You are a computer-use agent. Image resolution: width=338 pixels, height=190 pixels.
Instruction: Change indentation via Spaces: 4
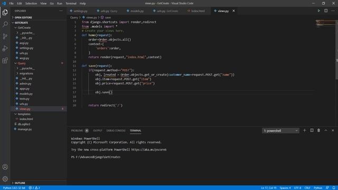[285, 188]
